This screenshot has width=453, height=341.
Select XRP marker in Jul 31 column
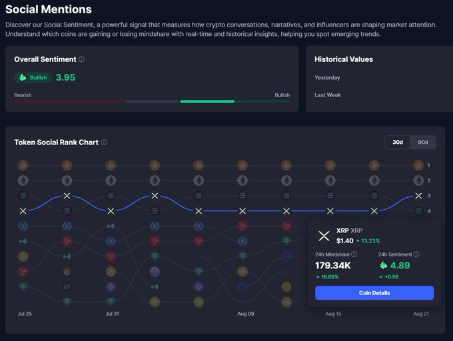(111, 211)
